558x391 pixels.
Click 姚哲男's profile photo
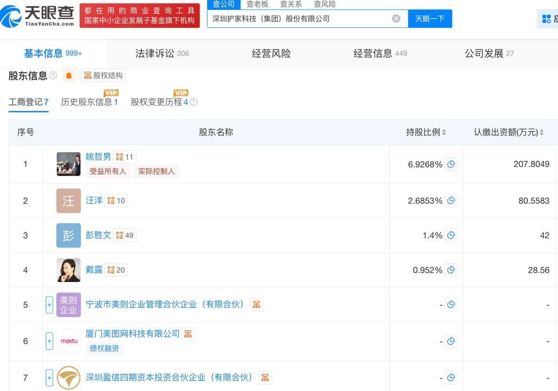tap(68, 164)
